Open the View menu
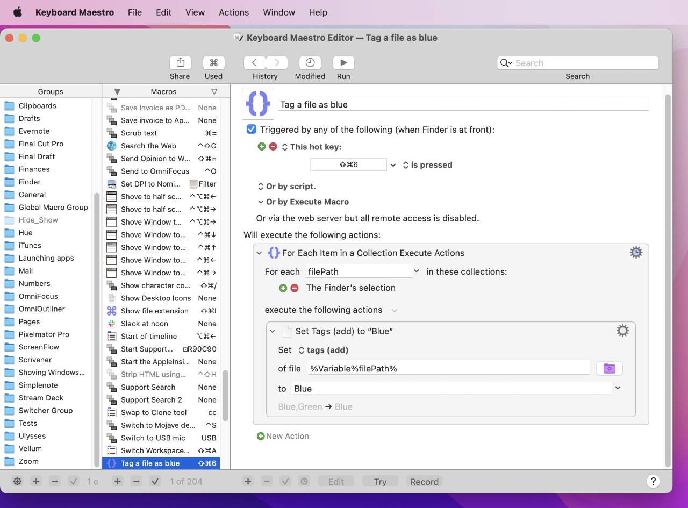The image size is (688, 508). (195, 12)
